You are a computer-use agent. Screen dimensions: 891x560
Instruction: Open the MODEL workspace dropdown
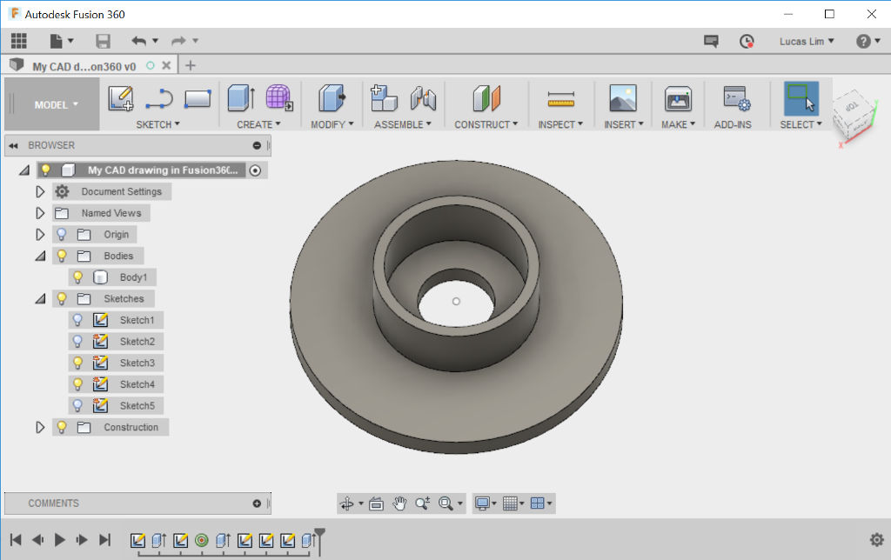[x=56, y=104]
